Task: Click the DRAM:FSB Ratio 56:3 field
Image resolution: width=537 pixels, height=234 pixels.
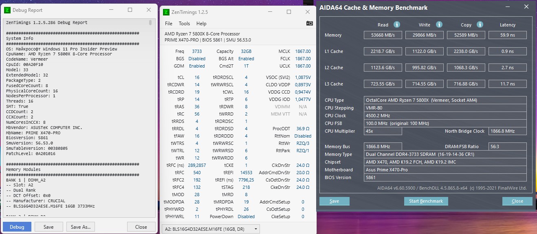Action: click(x=507, y=147)
